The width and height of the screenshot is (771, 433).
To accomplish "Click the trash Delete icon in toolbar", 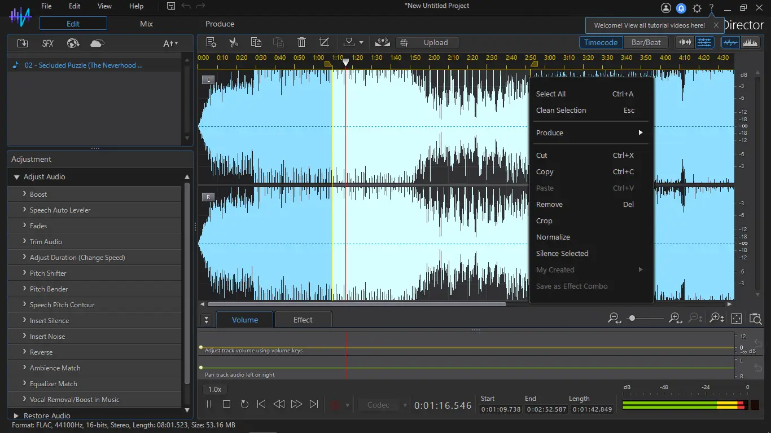I will 301,42.
